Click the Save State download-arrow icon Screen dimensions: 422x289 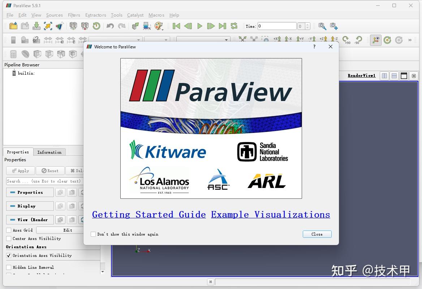point(36,26)
